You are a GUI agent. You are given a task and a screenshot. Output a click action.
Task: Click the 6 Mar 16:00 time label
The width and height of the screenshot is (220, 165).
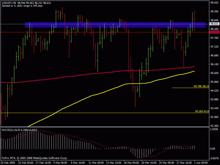click(78, 163)
